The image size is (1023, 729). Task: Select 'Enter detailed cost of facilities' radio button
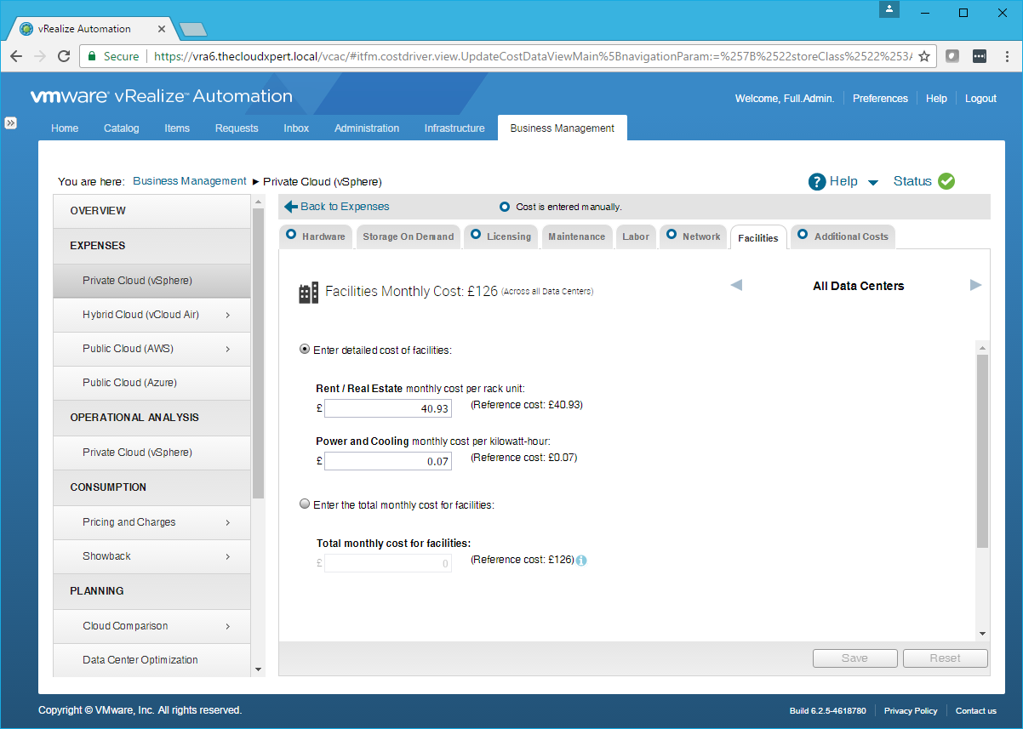coord(305,350)
